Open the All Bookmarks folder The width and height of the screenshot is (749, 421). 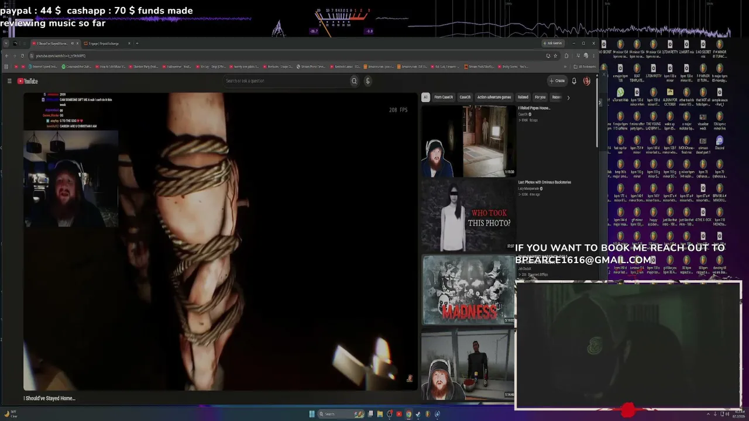point(584,67)
